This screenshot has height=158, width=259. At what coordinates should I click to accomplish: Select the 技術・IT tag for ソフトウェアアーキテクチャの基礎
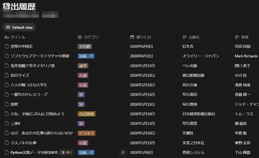[86, 56]
